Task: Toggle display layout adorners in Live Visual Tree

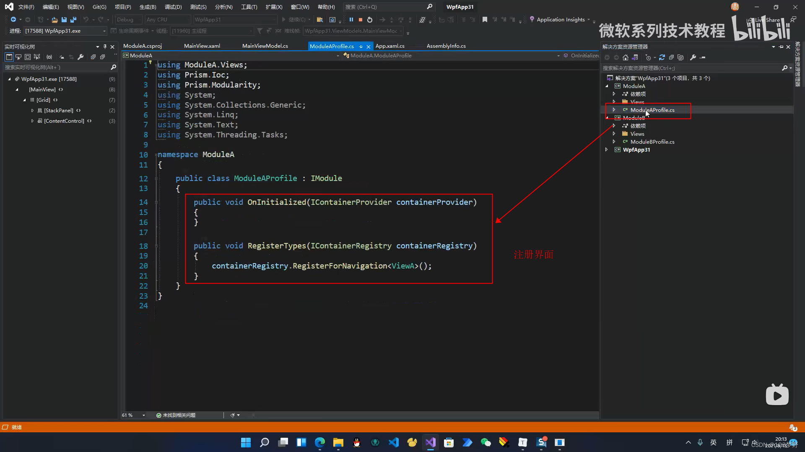Action: pos(28,57)
